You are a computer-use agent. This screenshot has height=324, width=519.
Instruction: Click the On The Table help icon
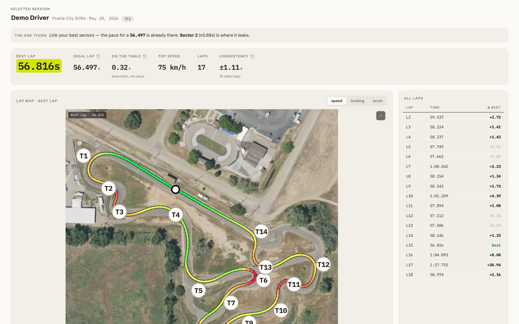(144, 56)
